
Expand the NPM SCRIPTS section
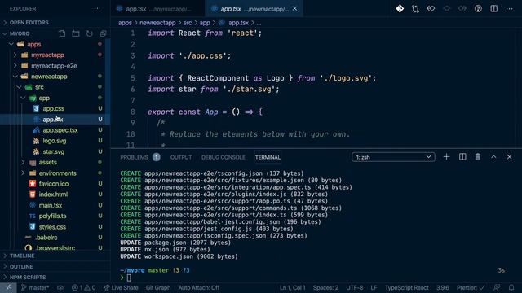coord(28,277)
